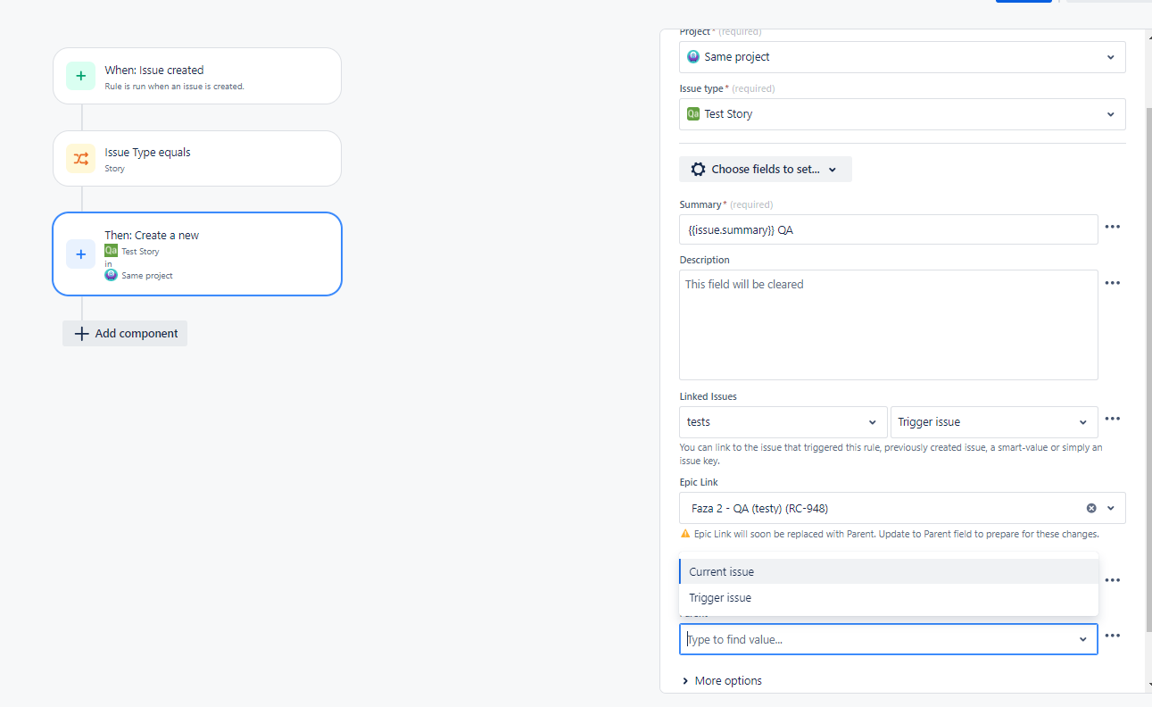Screen dimensions: 1152x707
Task: Click Choose fields to set button
Action: 765,170
